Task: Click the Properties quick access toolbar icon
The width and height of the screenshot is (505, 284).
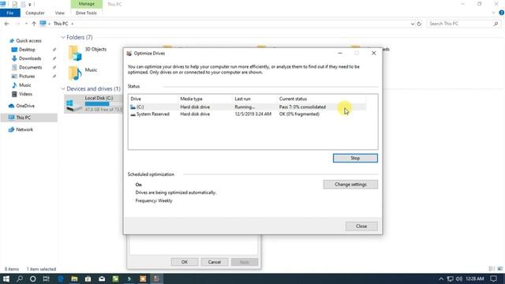Action: coord(15,4)
